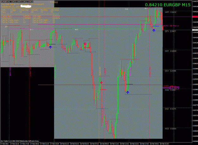
Task: Click 18 Feb 15:15 on the time axis
Action: pyautogui.click(x=134, y=144)
